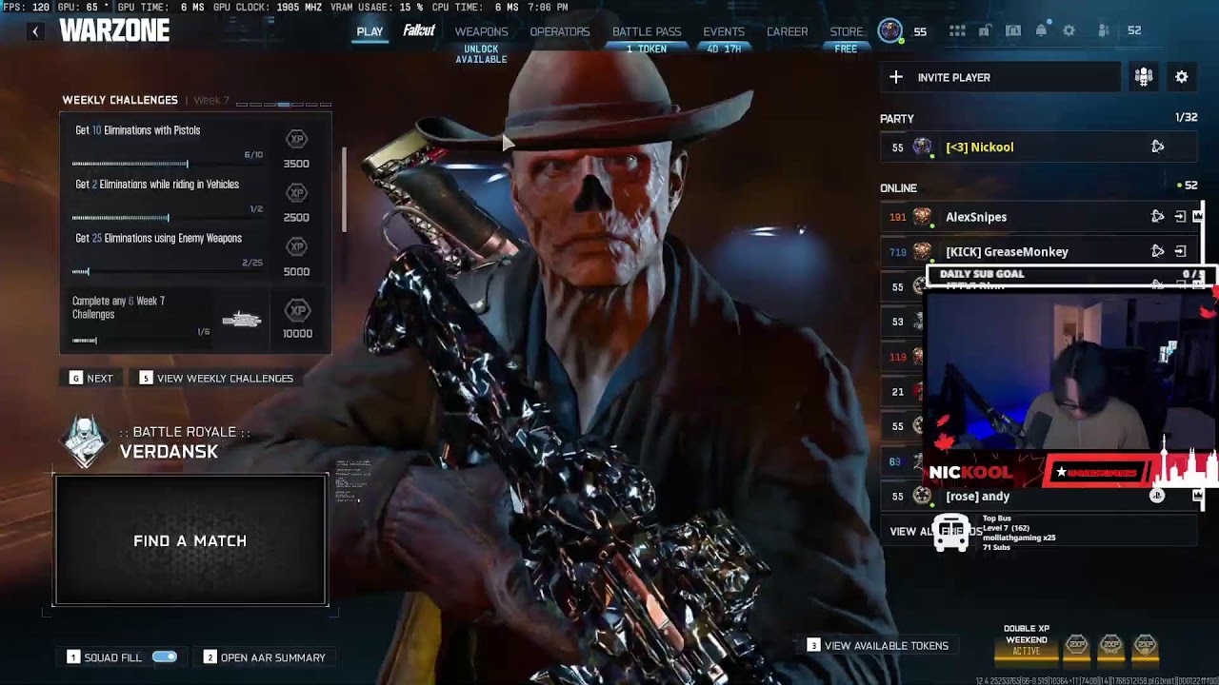Open the BATTLE PASS tab
Screen dimensions: 1219x685
[x=647, y=31]
